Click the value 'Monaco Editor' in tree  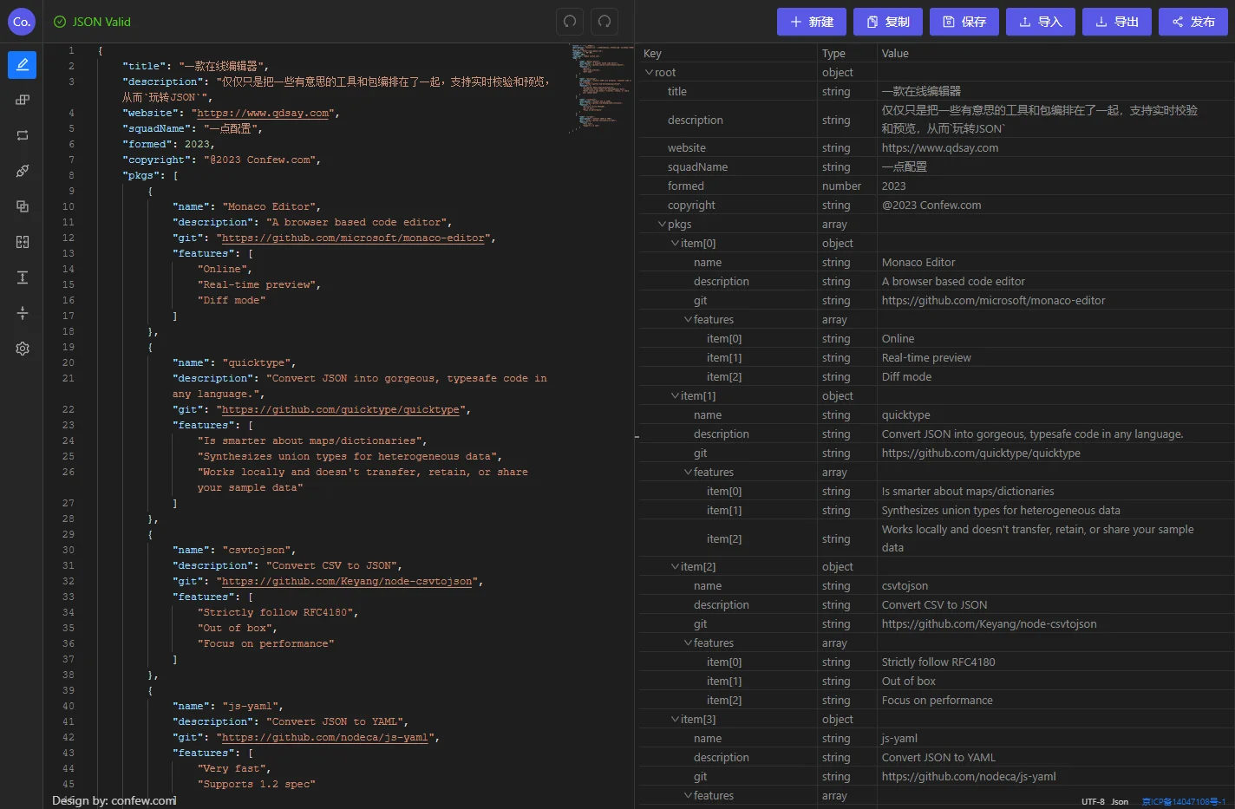click(918, 262)
